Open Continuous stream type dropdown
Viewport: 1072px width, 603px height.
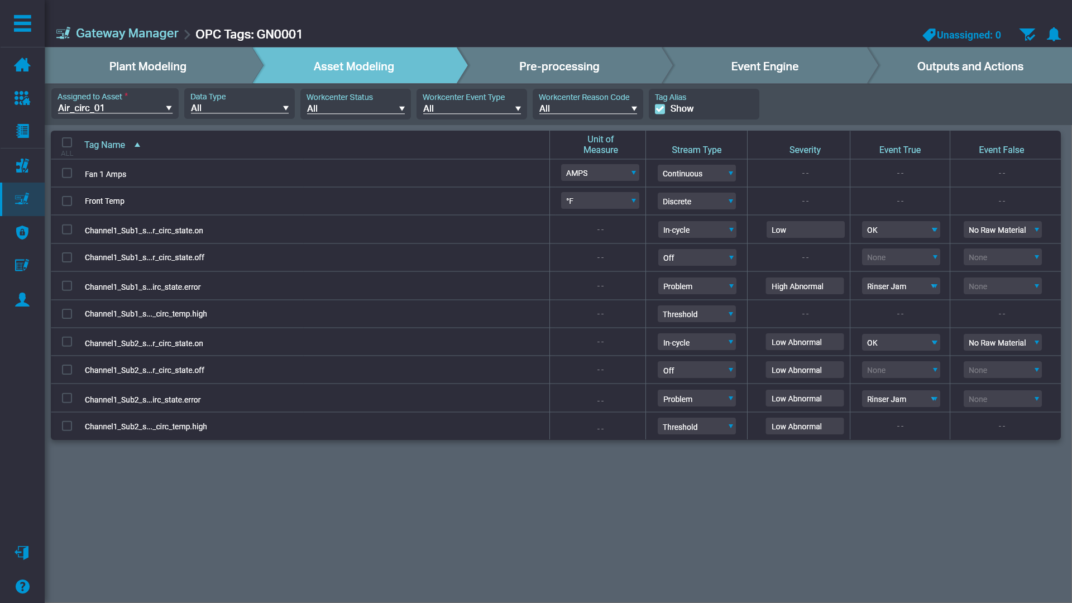pyautogui.click(x=696, y=174)
